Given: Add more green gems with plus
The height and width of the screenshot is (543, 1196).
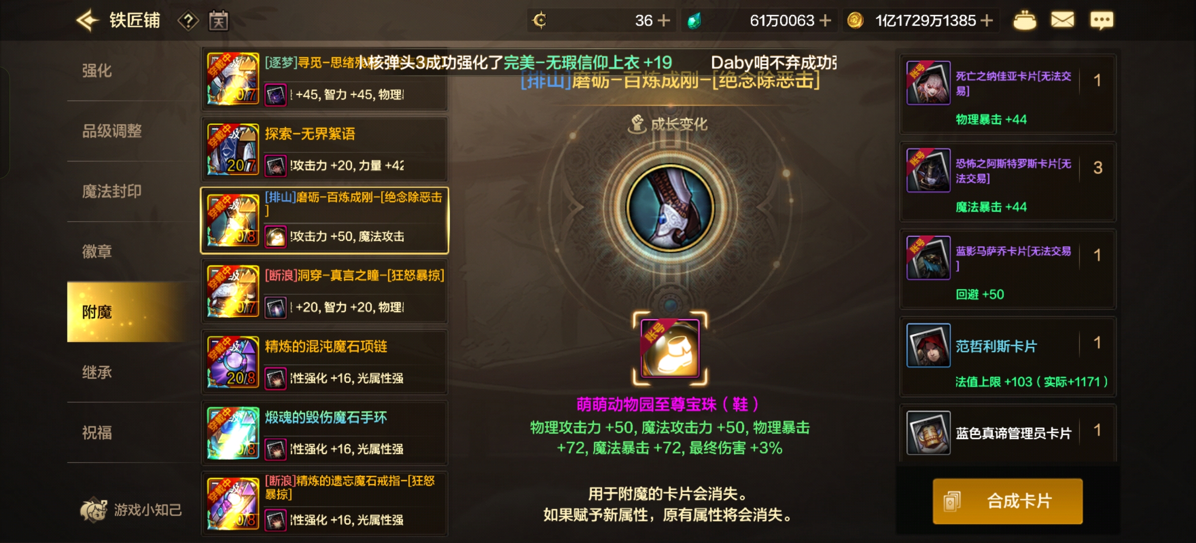Looking at the screenshot, I should click(x=825, y=21).
